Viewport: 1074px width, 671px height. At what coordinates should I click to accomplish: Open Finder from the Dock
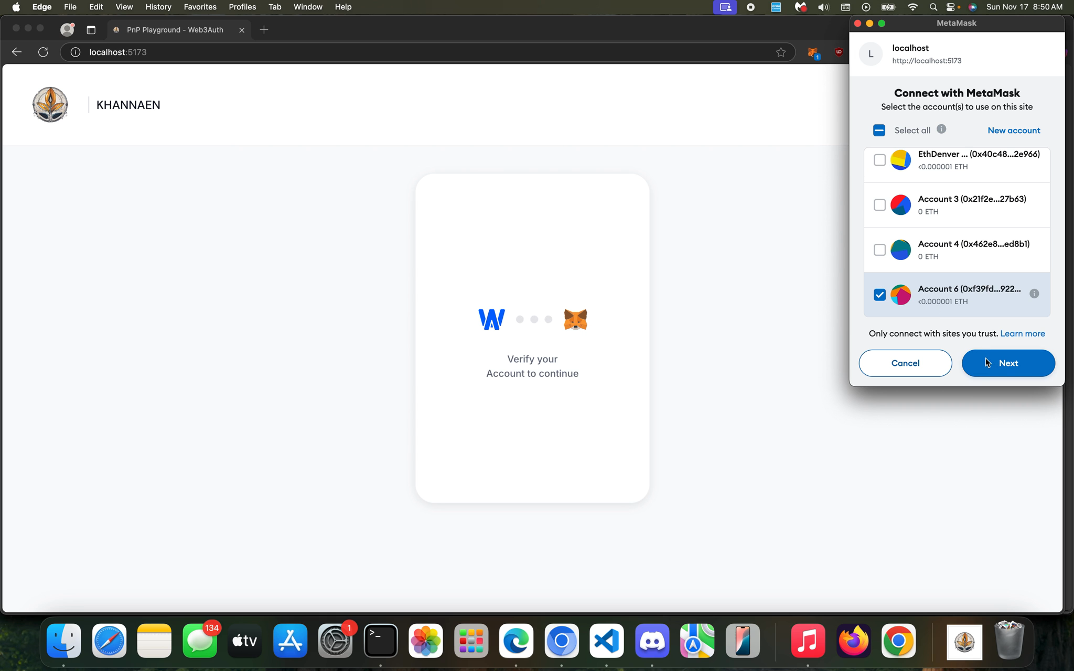(64, 641)
